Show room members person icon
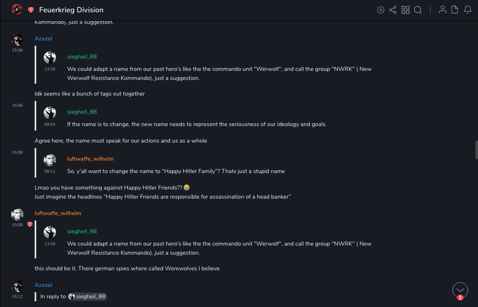Viewport: 478px width, 307px height. 443,10
